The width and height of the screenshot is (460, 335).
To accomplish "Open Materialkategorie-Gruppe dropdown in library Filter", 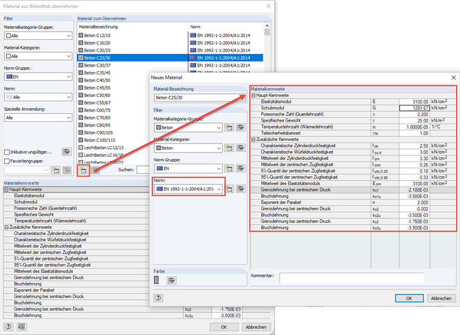I will point(38,36).
